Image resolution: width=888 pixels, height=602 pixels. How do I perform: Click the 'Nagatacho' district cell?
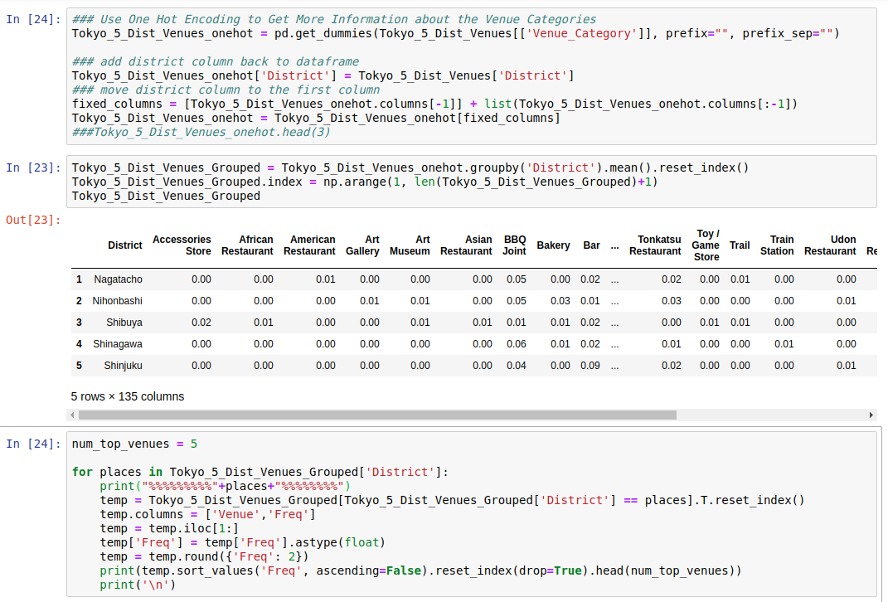[118, 279]
